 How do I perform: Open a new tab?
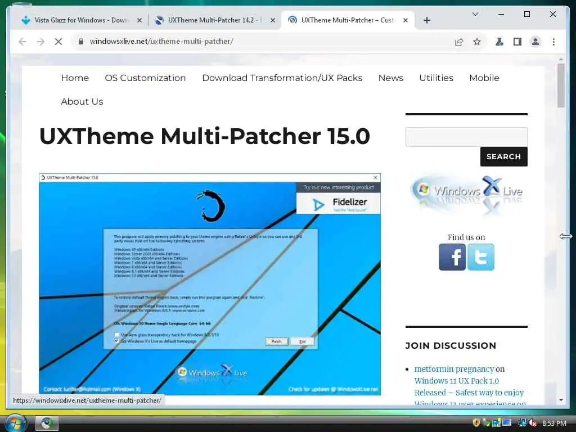(426, 20)
